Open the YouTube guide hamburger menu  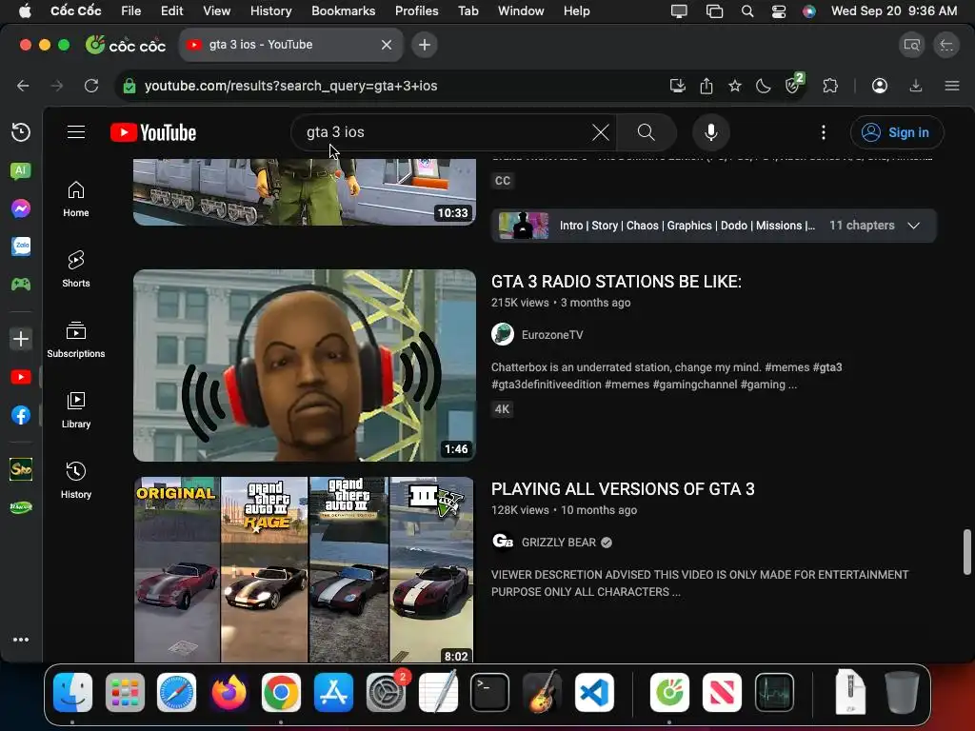point(76,132)
